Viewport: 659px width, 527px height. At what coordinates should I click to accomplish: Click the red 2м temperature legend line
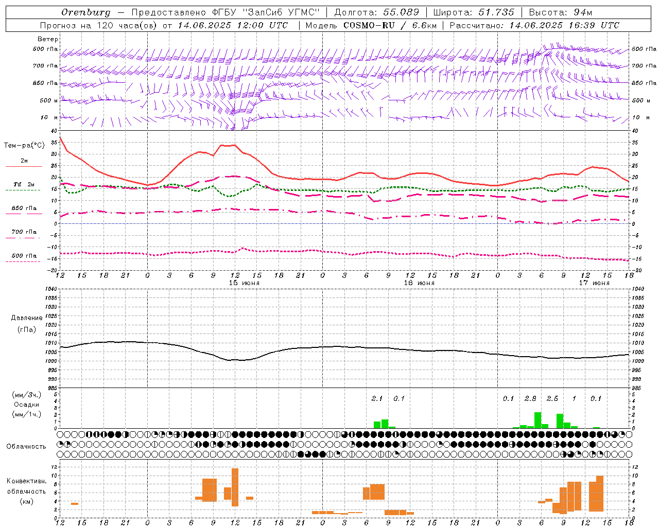coord(24,167)
